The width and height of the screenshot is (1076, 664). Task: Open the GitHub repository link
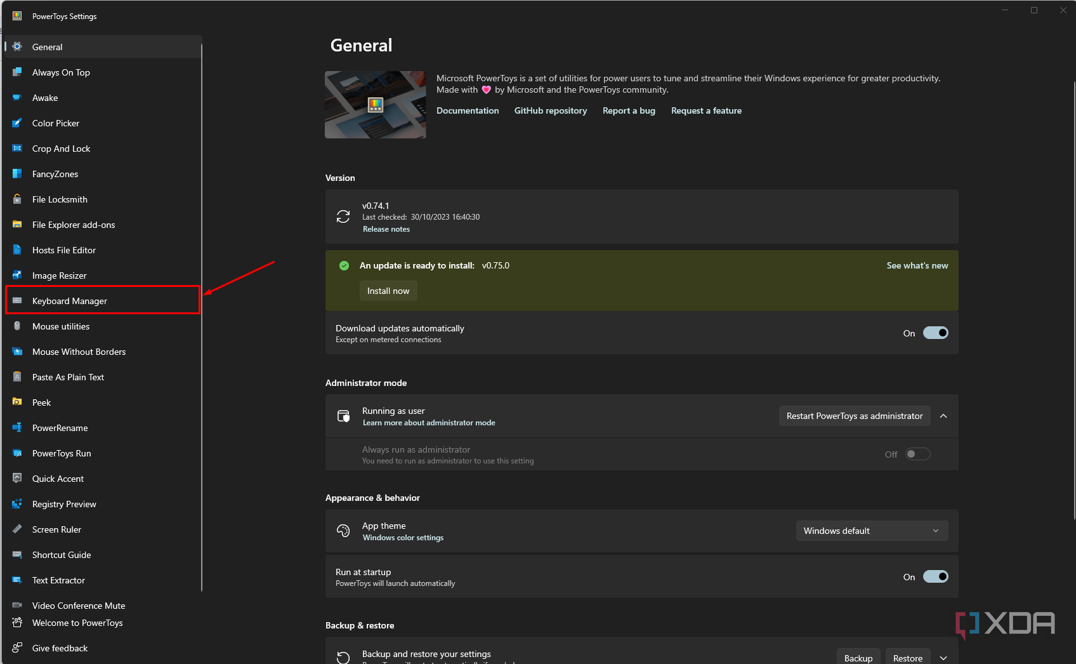[x=550, y=110]
